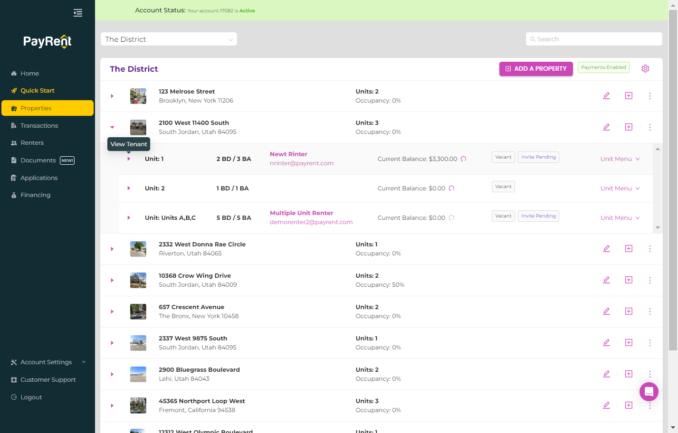The height and width of the screenshot is (433, 678).
Task: Open The District portfolio dropdown
Action: (169, 39)
